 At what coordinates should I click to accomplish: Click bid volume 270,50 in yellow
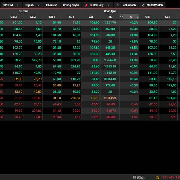coord(75,98)
